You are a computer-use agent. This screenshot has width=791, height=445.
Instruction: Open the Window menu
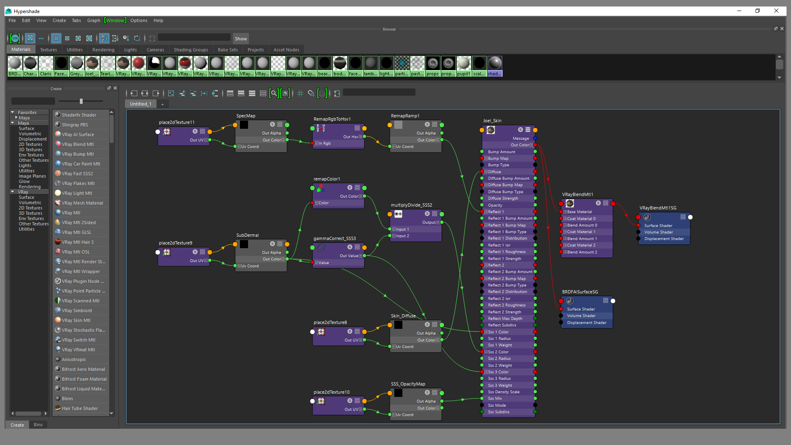coord(115,20)
